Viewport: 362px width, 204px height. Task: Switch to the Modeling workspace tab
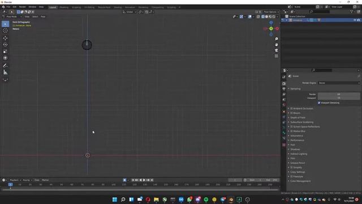point(64,7)
